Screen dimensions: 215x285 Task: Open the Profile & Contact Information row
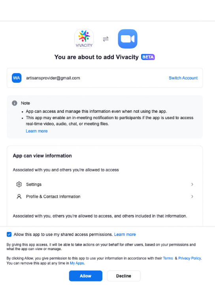coord(105,196)
